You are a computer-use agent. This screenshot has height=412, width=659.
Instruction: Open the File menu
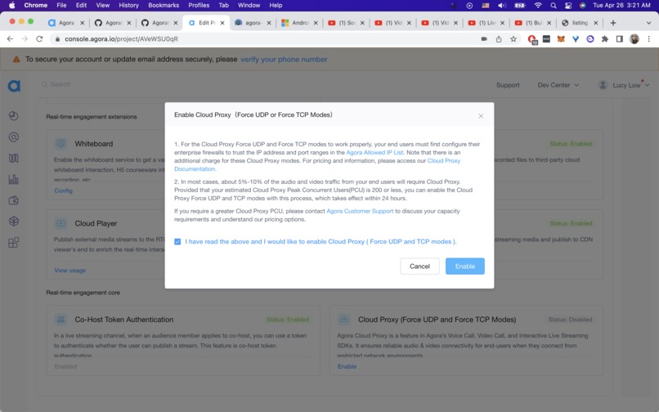pos(61,6)
